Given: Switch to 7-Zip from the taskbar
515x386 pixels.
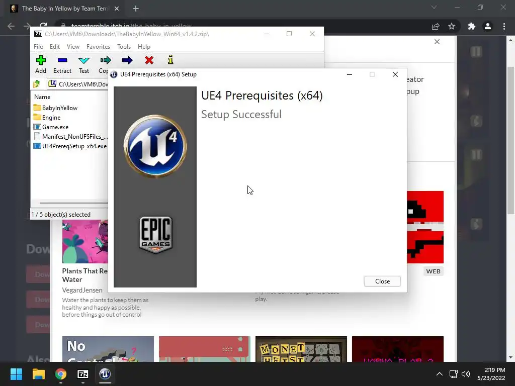Looking at the screenshot, I should [x=83, y=374].
